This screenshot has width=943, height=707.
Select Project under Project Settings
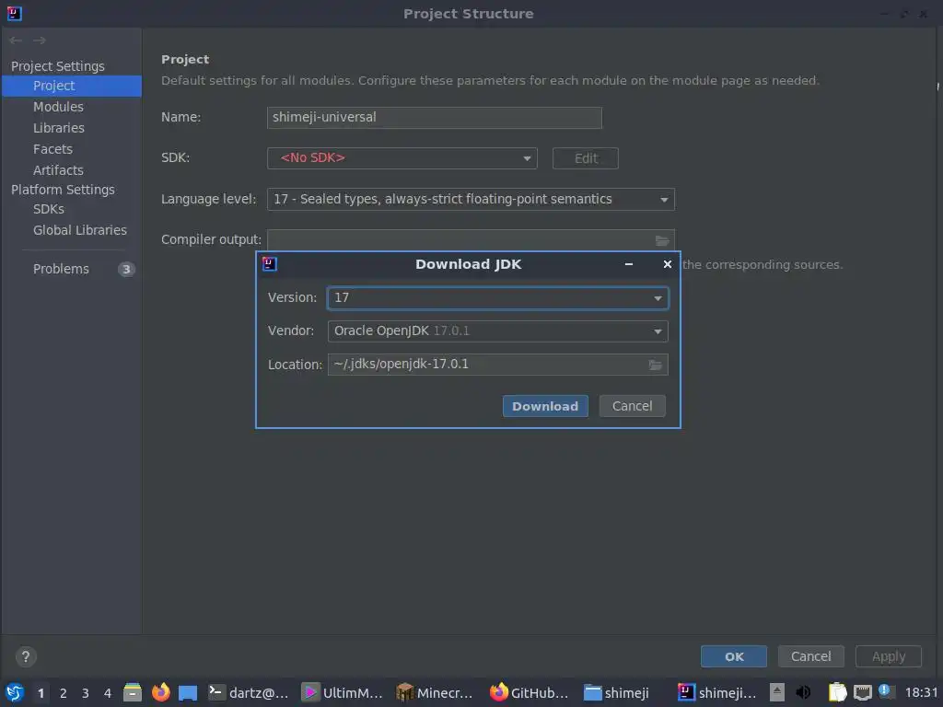[x=72, y=86]
